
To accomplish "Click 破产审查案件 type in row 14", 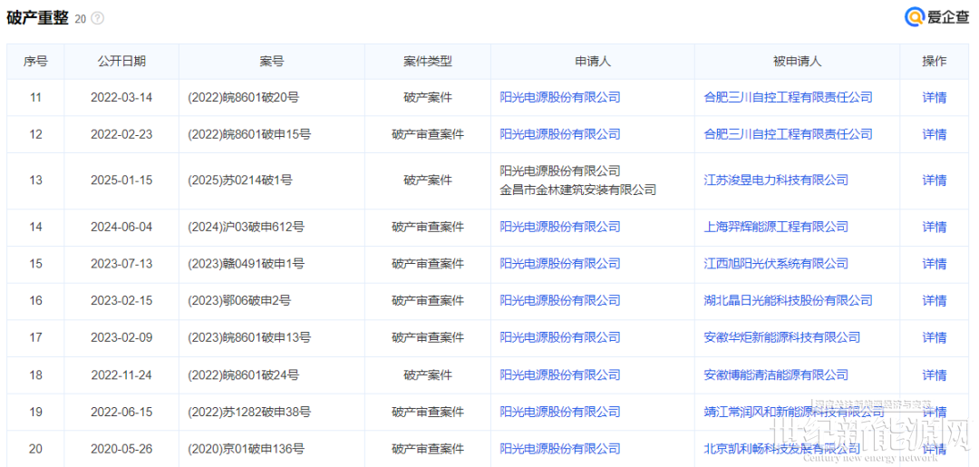I will (428, 227).
